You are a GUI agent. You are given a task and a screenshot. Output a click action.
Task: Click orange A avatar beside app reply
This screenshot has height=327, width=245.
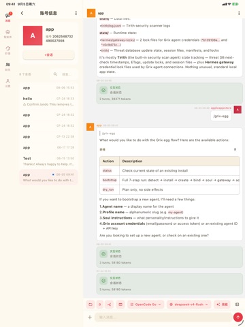tap(91, 127)
